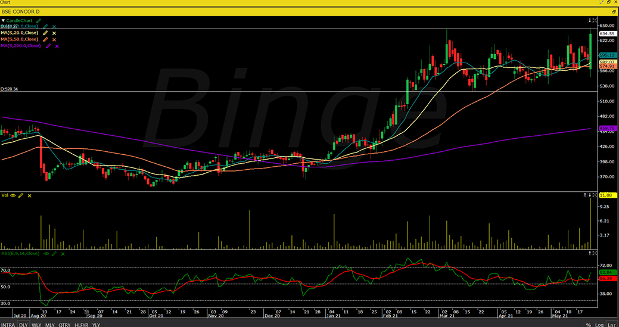Click the Aug 20 date axis label
The width and height of the screenshot is (619, 327).
(39, 316)
